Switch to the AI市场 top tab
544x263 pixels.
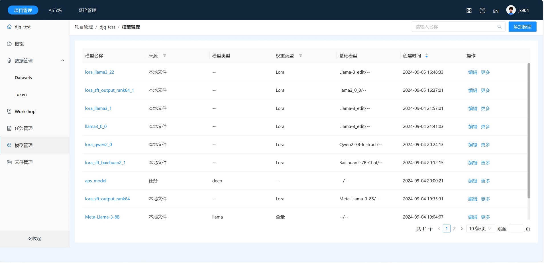[x=55, y=10]
